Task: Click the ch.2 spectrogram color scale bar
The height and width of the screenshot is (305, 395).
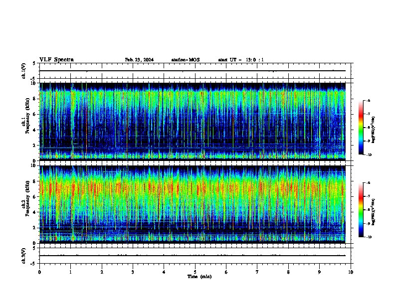Action: pos(361,210)
